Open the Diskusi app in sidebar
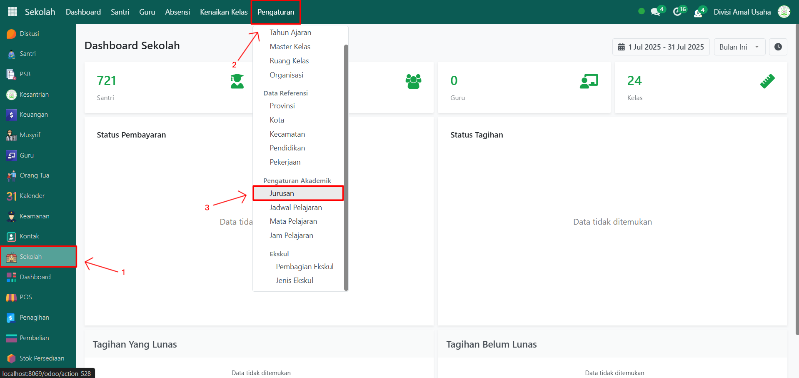799x378 pixels. coord(29,34)
